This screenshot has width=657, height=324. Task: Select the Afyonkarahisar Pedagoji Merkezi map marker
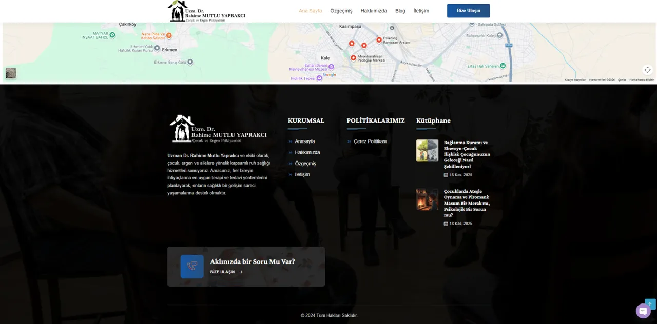coord(353,57)
